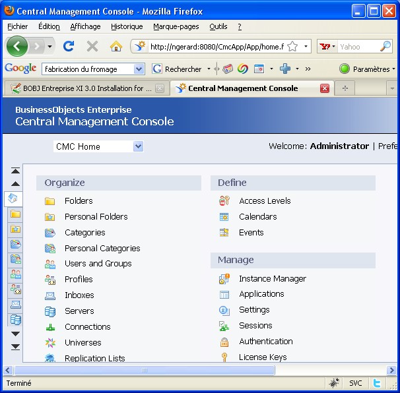The width and height of the screenshot is (400, 393).
Task: Open the Édition menu
Action: pyautogui.click(x=49, y=26)
